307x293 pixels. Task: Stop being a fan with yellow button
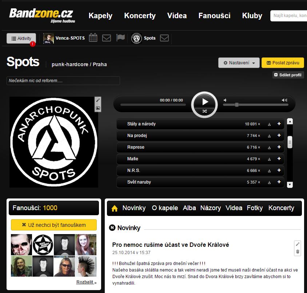click(54, 225)
